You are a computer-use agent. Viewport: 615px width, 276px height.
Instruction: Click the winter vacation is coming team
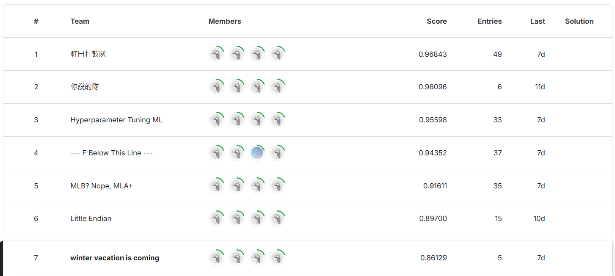point(115,258)
